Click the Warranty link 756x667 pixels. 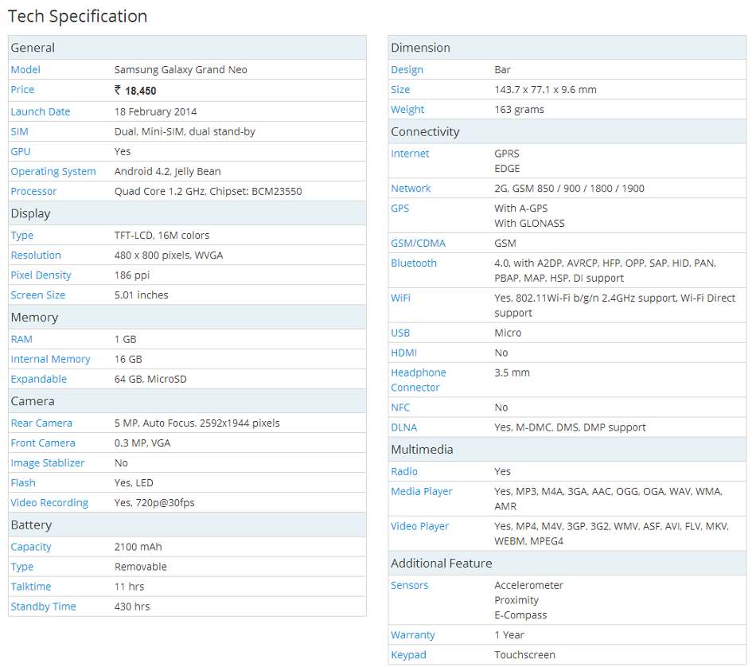pyautogui.click(x=413, y=635)
